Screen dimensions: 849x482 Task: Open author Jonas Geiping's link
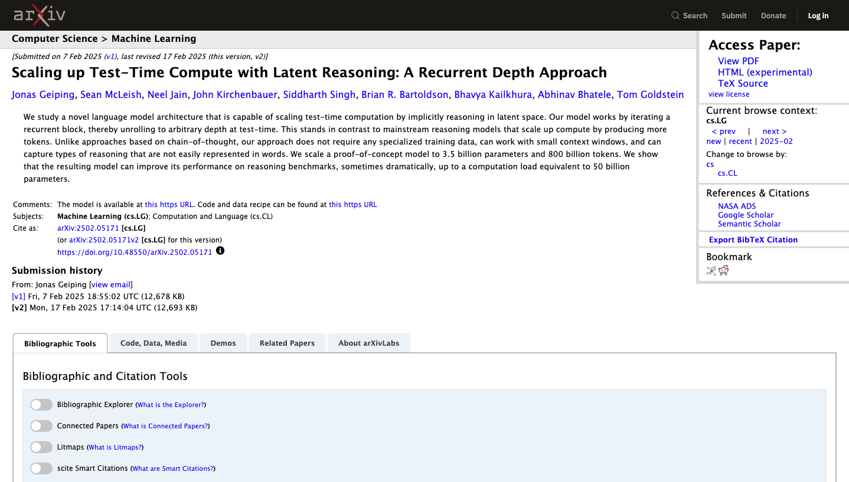[x=43, y=94]
